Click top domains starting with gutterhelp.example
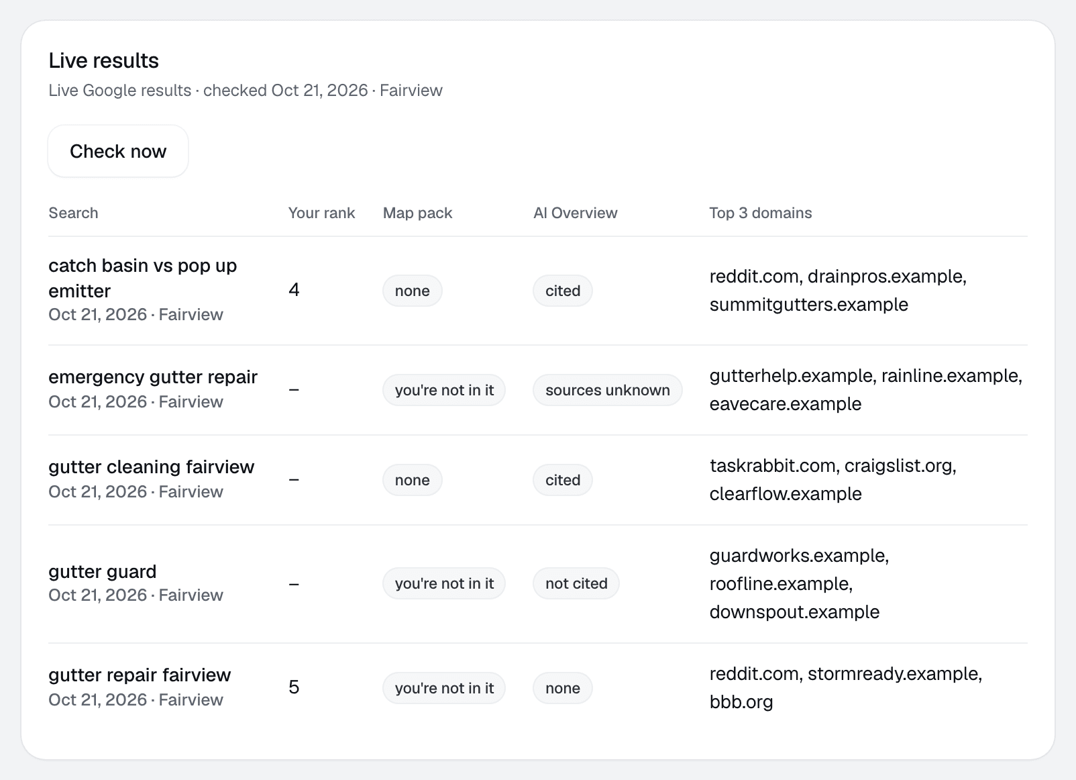This screenshot has height=780, width=1076. [x=866, y=390]
